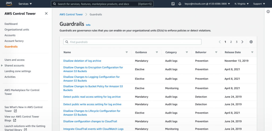The width and height of the screenshot is (272, 131).
Task: Sort by Name column arrow
Action: 127,52
